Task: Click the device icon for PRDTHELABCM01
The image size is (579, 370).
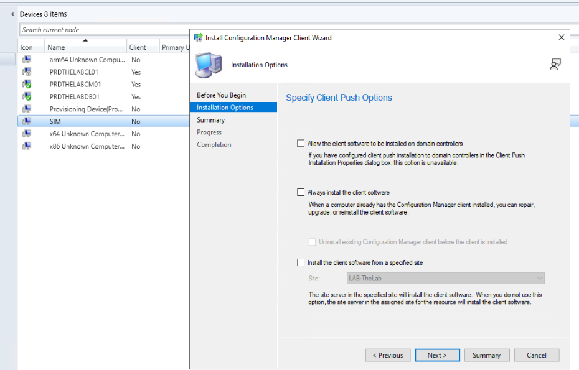Action: pyautogui.click(x=27, y=84)
